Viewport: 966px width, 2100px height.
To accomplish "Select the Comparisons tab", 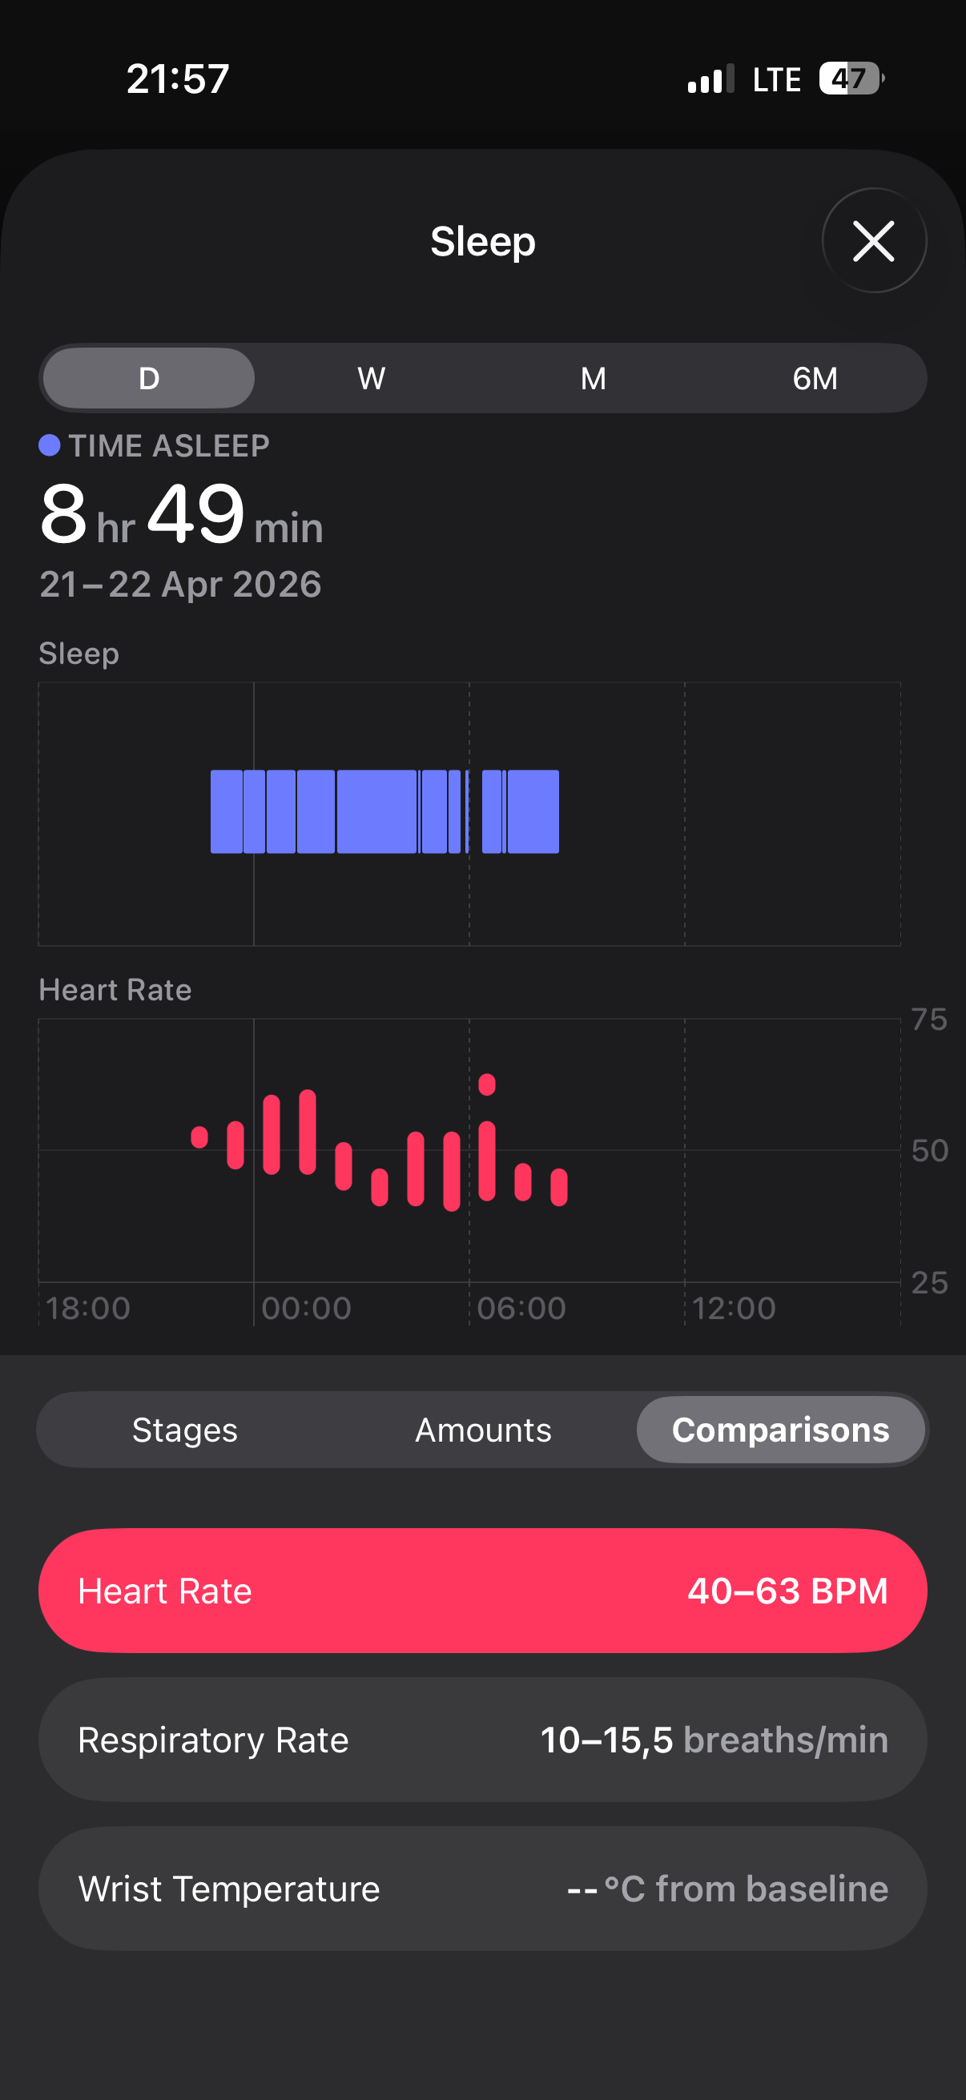I will tap(780, 1430).
